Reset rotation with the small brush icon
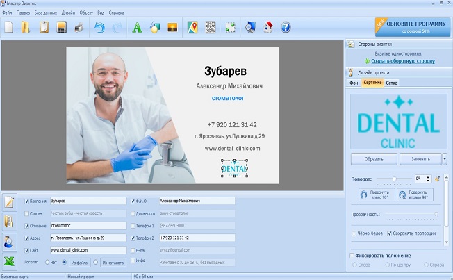The image size is (453, 280). click(437, 179)
